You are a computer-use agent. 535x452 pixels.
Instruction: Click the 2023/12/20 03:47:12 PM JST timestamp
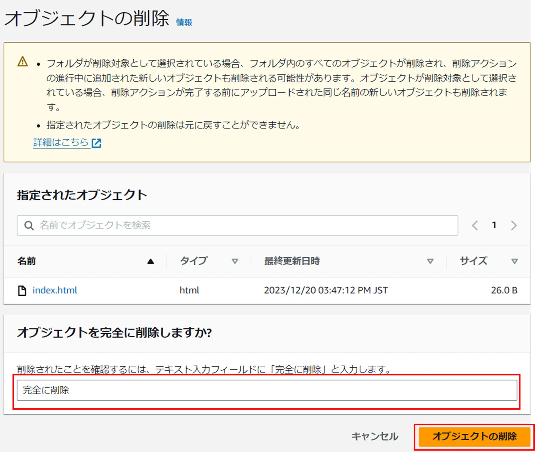coord(326,290)
